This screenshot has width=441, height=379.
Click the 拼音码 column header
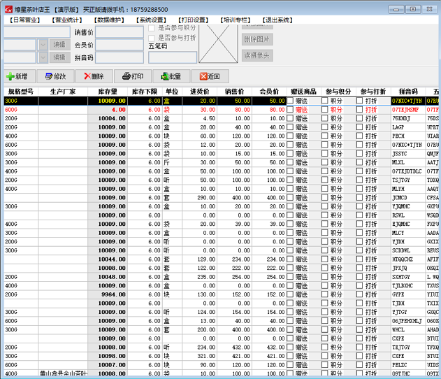pos(408,92)
